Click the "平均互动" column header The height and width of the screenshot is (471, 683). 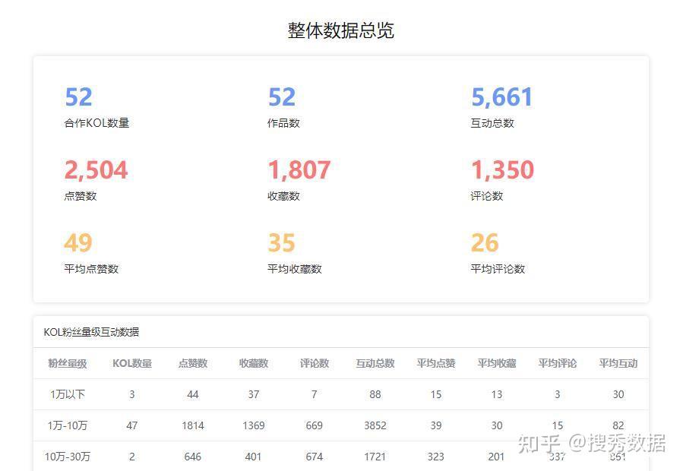(x=618, y=363)
